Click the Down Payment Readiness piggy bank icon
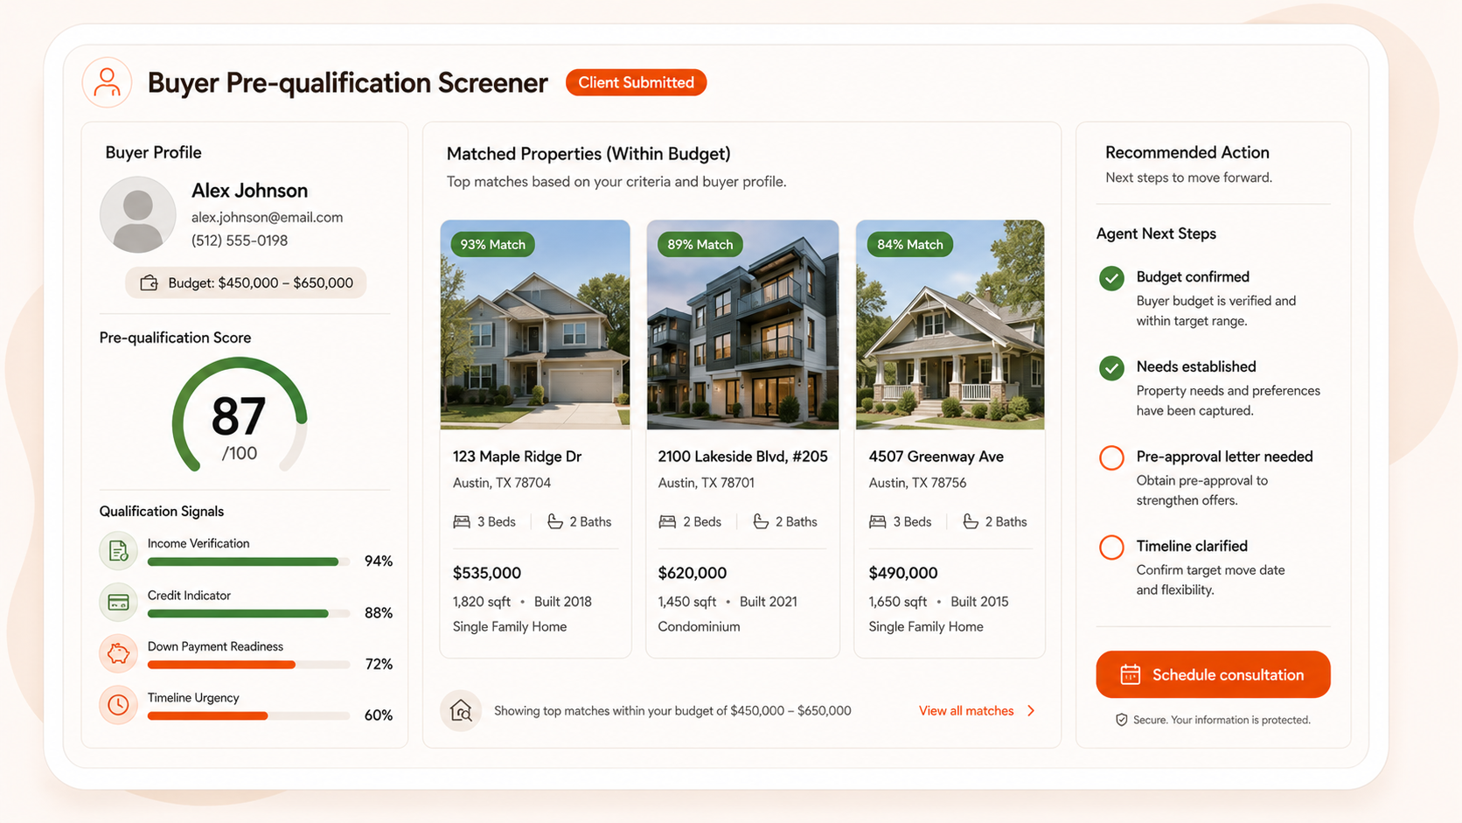 click(x=118, y=653)
